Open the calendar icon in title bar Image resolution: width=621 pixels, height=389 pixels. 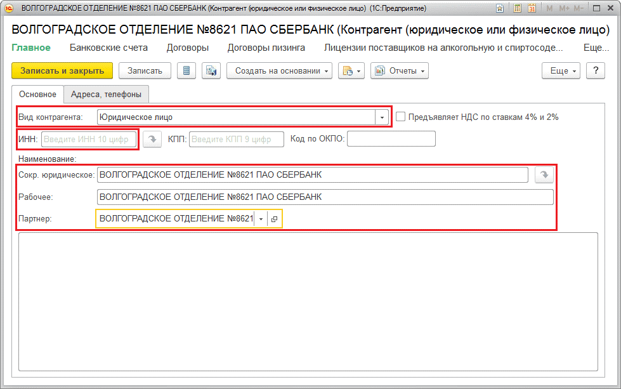532,8
